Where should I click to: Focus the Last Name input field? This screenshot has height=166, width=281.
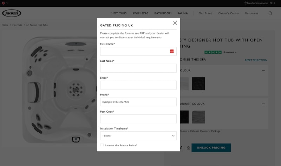coord(138,68)
